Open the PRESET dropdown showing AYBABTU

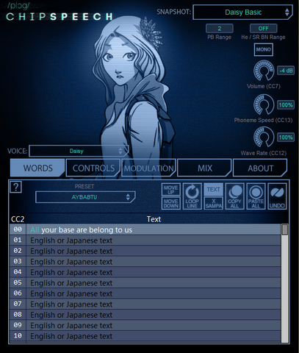coord(85,197)
